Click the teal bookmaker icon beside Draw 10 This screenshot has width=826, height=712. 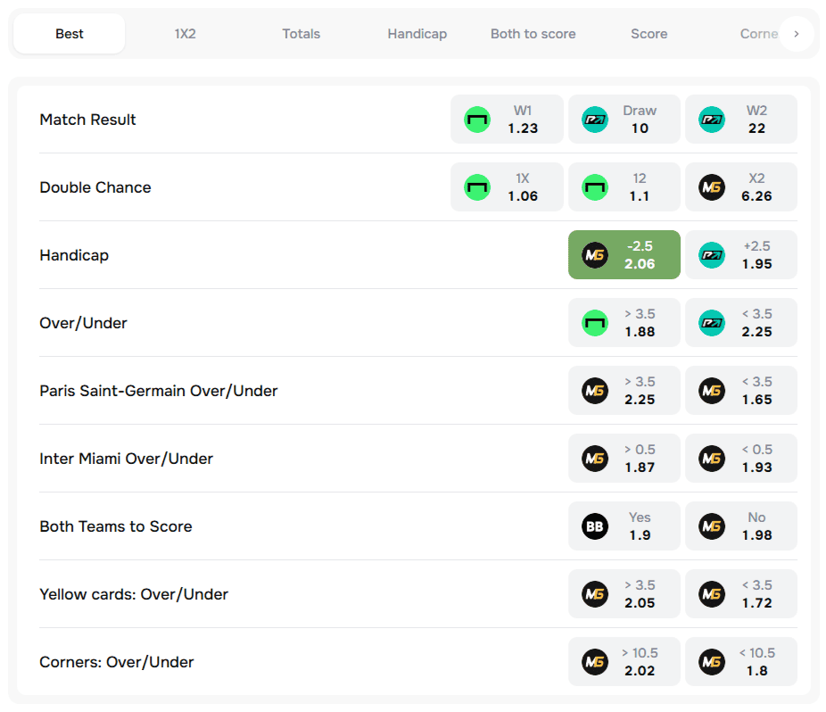pos(595,120)
